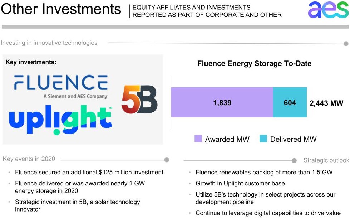Image resolution: width=350 pixels, height=223 pixels.
Task: Click the 'Strategic investment in 5B' bullet text
Action: click(x=77, y=205)
